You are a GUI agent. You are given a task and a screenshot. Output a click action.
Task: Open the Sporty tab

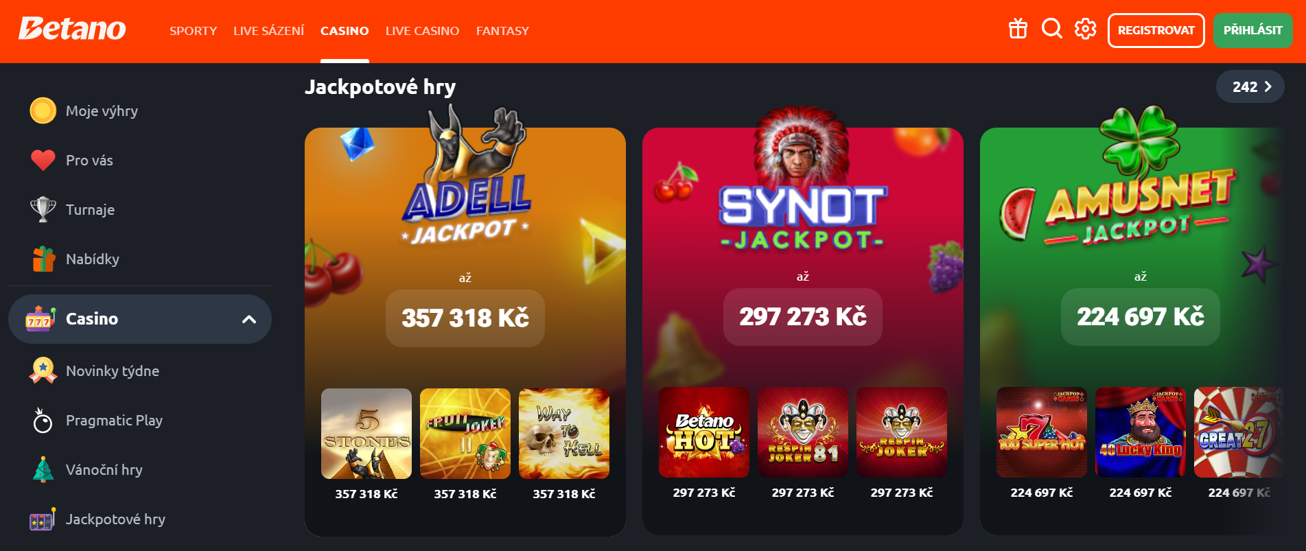pos(193,31)
